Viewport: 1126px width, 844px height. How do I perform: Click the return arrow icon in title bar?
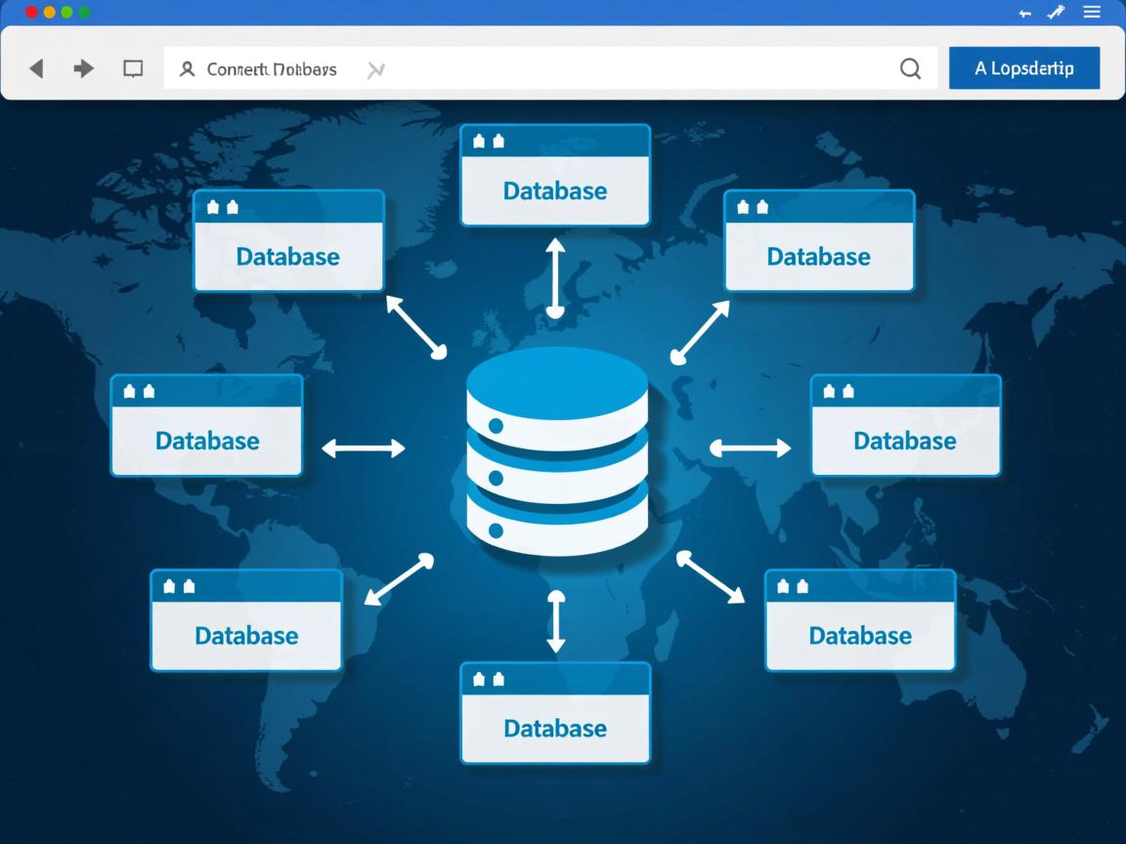click(1024, 14)
